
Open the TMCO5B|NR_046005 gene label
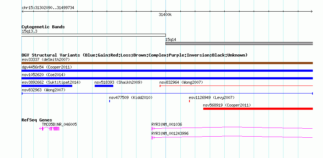[59, 124]
